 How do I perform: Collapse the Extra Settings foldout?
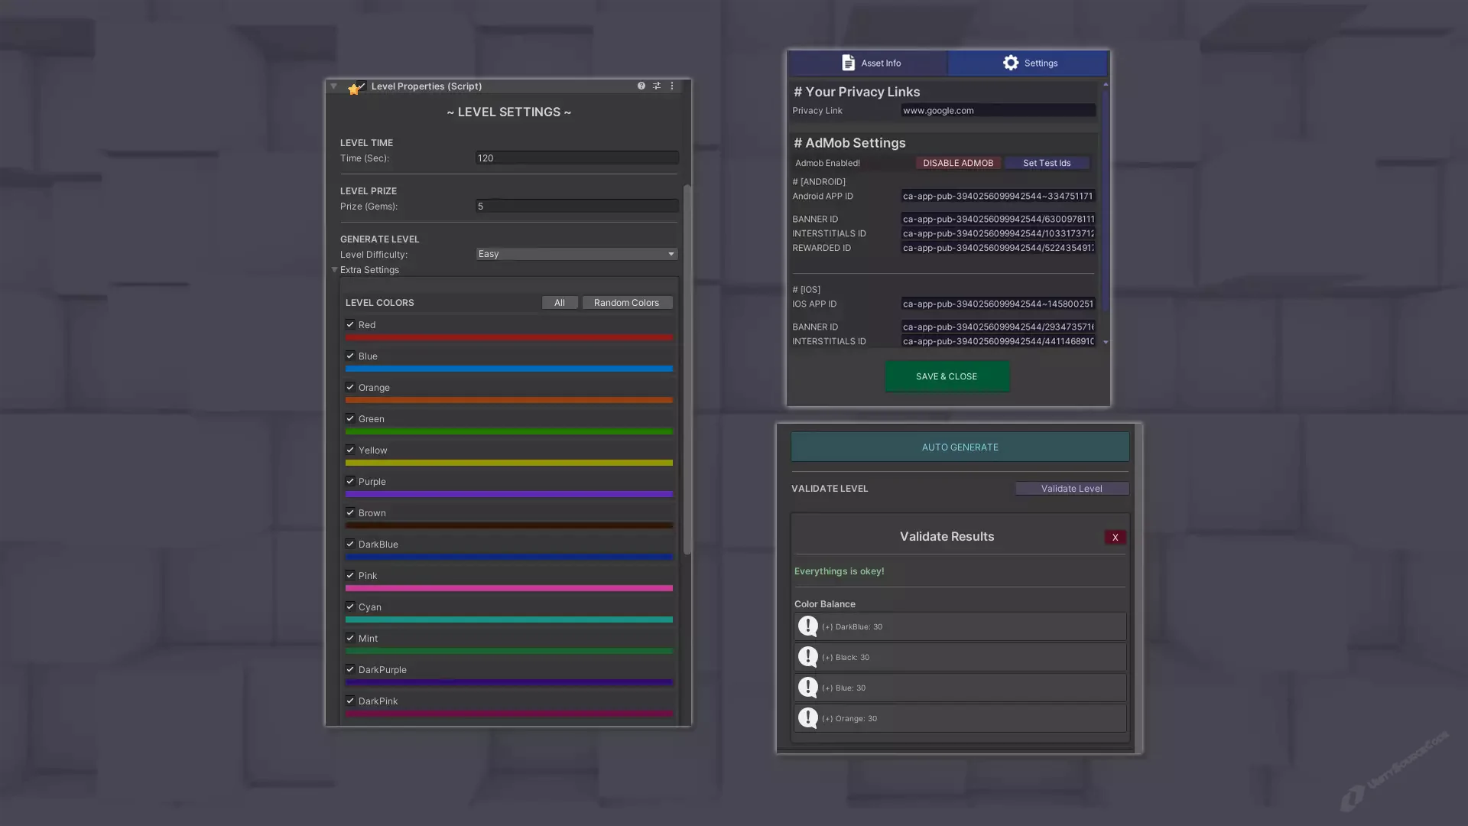(335, 270)
